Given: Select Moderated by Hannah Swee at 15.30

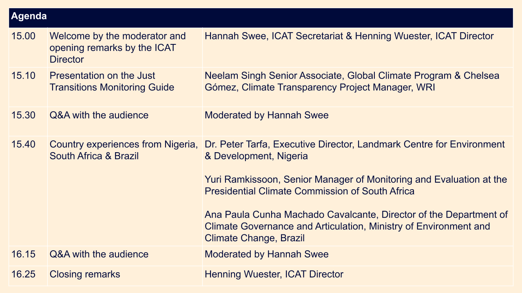Looking at the screenshot, I should (266, 115).
